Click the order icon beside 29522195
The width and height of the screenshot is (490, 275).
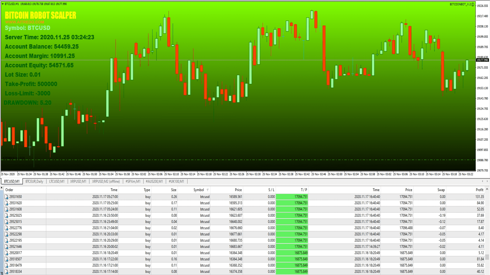6,240
